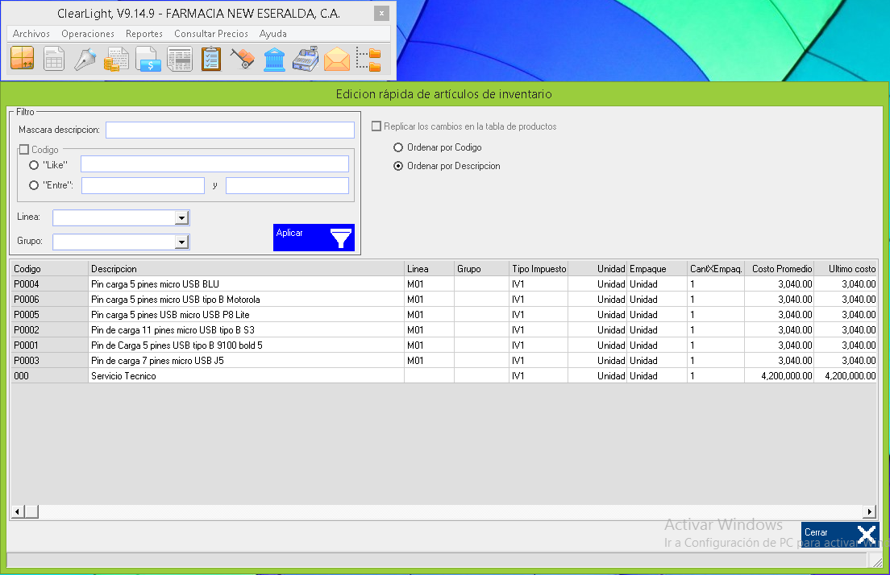Click the Aplicar filter button
Image resolution: width=890 pixels, height=575 pixels.
[x=314, y=238]
